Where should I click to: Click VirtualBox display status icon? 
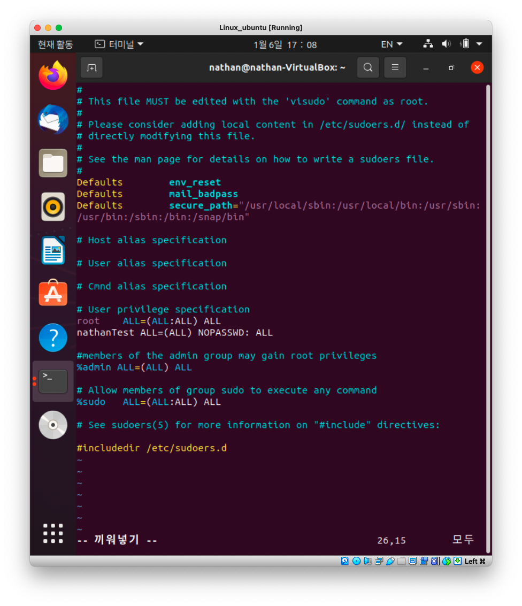(x=413, y=561)
